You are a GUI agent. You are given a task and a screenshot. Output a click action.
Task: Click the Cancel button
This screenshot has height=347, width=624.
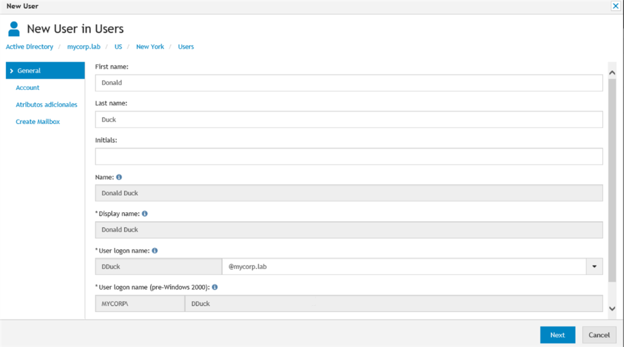click(599, 335)
